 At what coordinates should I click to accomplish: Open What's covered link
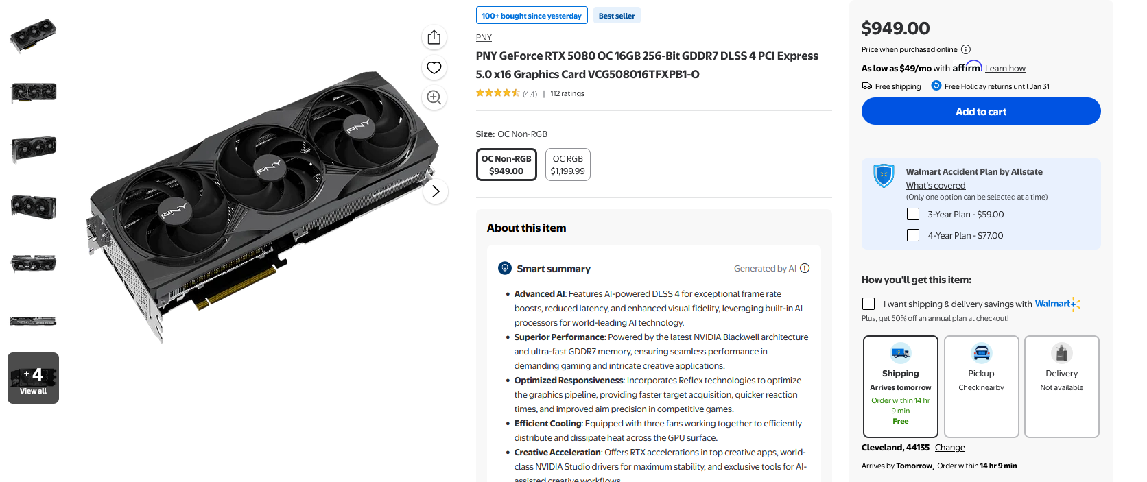[x=936, y=186]
